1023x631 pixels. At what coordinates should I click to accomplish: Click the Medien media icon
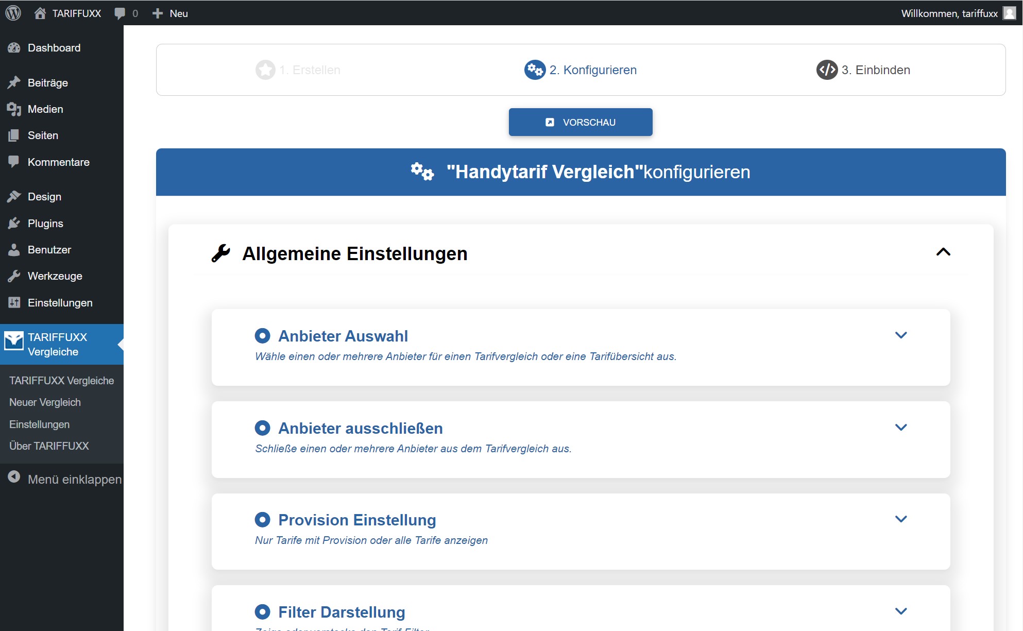click(14, 109)
